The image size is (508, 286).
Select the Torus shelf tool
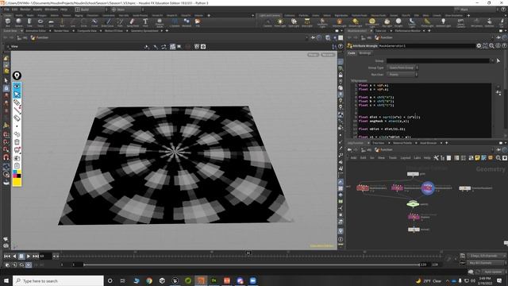[x=40, y=22]
